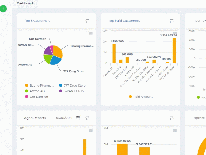
Task: Click the Dor Darmon pie label
Action: pos(38,39)
